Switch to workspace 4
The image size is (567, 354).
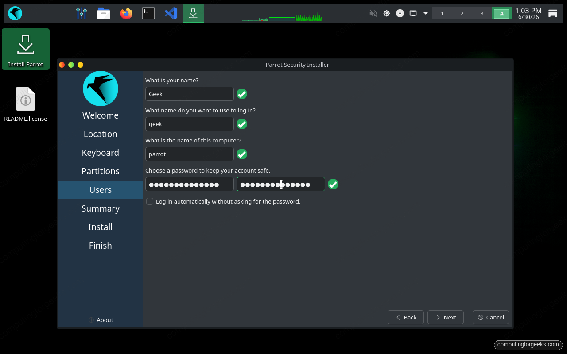502,14
